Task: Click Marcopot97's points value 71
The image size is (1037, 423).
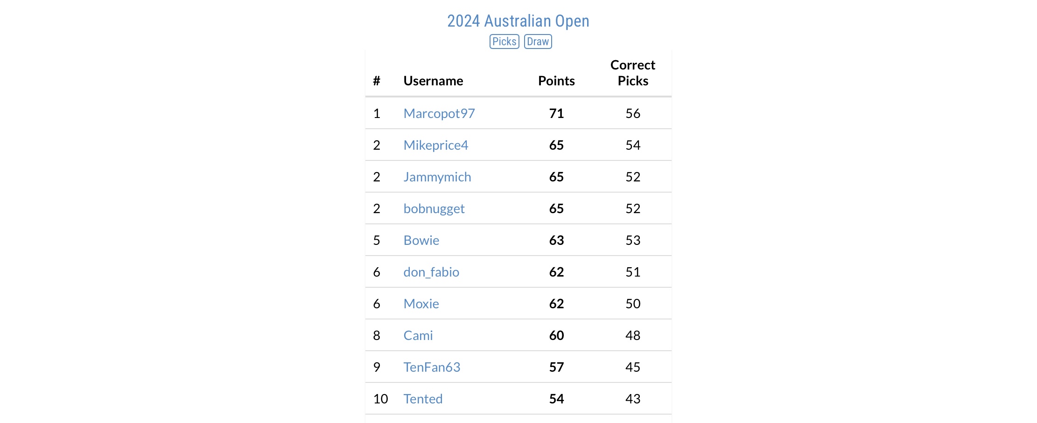Action: (x=556, y=113)
